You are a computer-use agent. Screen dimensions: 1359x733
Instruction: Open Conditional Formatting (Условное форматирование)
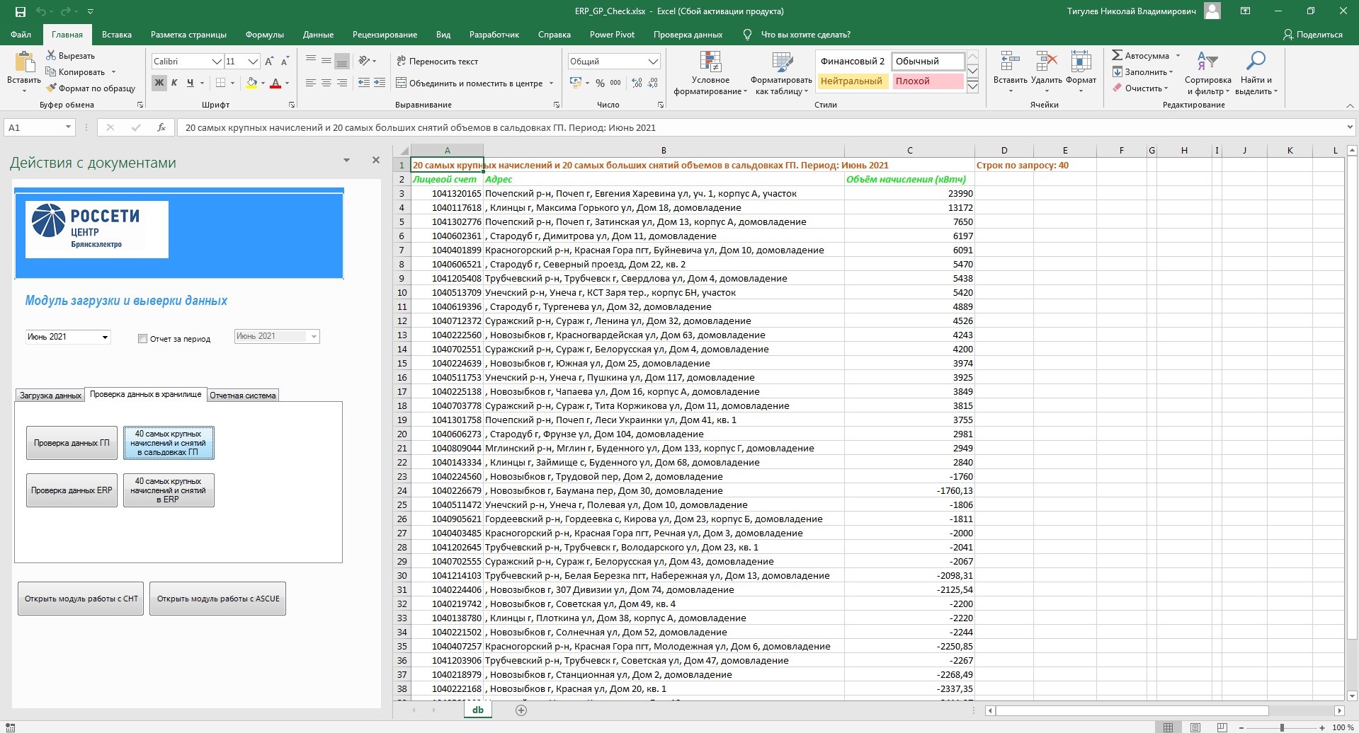(710, 74)
